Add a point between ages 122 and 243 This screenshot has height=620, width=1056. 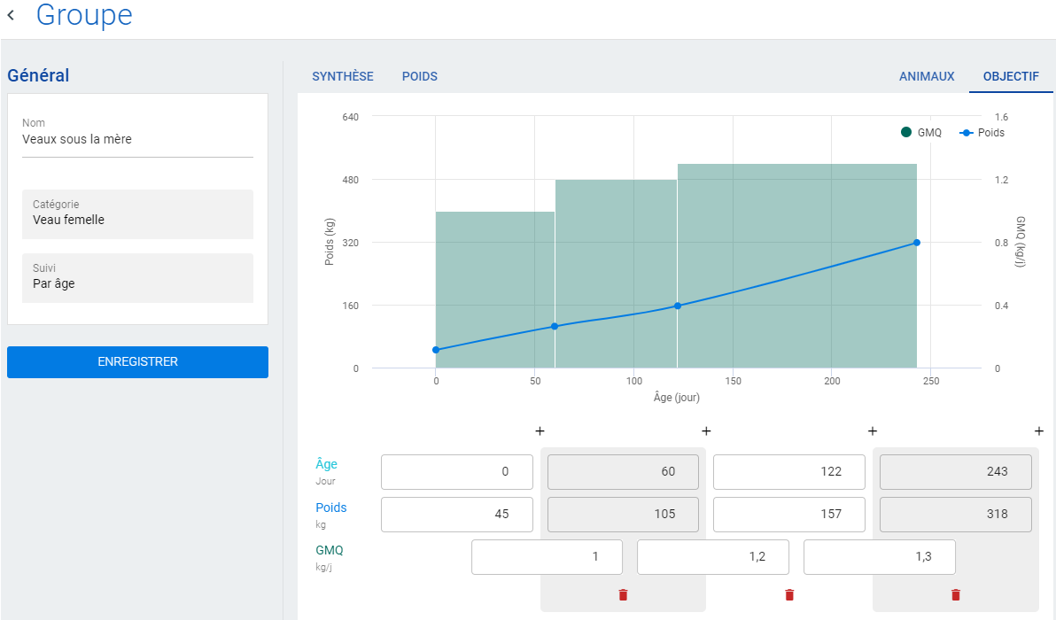coord(872,430)
